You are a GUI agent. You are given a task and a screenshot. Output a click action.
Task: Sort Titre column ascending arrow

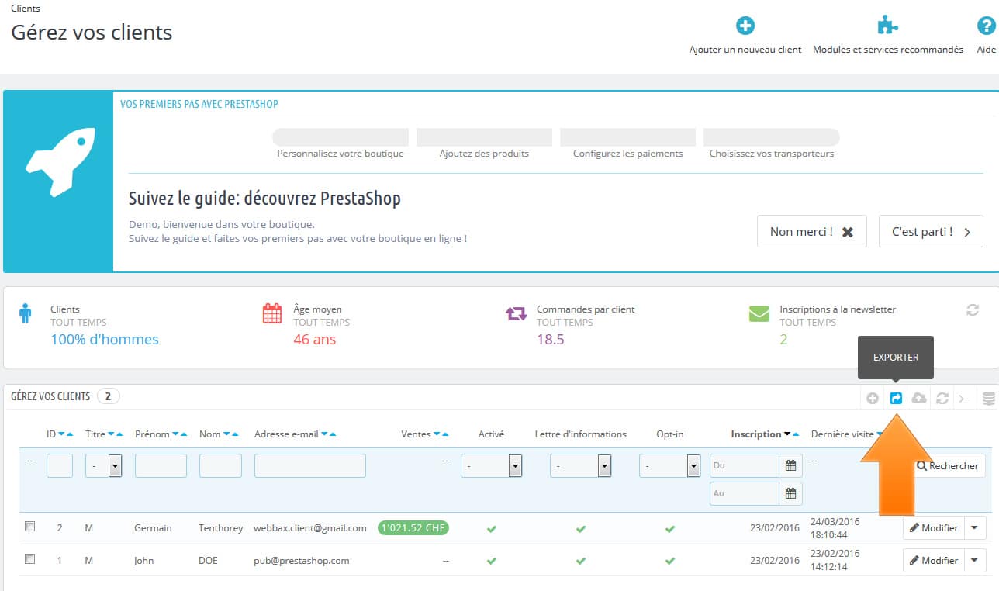coord(119,434)
